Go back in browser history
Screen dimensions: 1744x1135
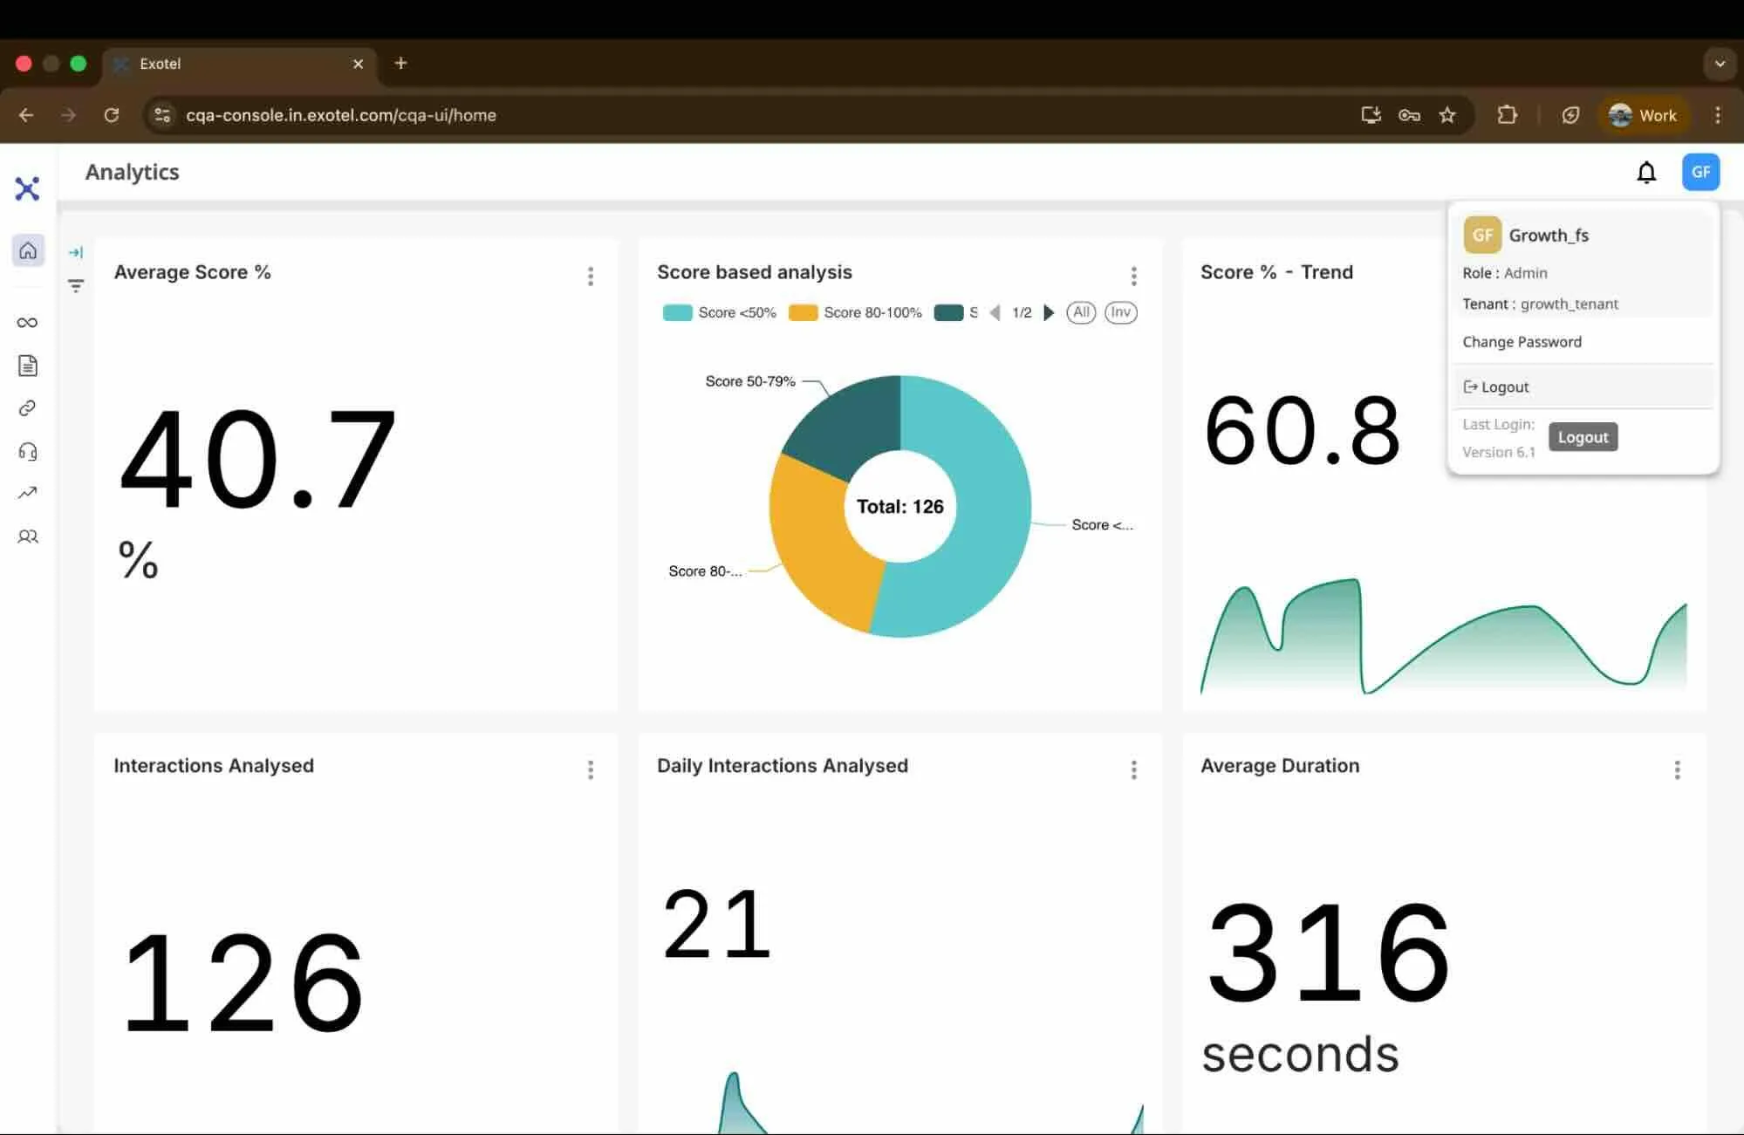(x=26, y=115)
